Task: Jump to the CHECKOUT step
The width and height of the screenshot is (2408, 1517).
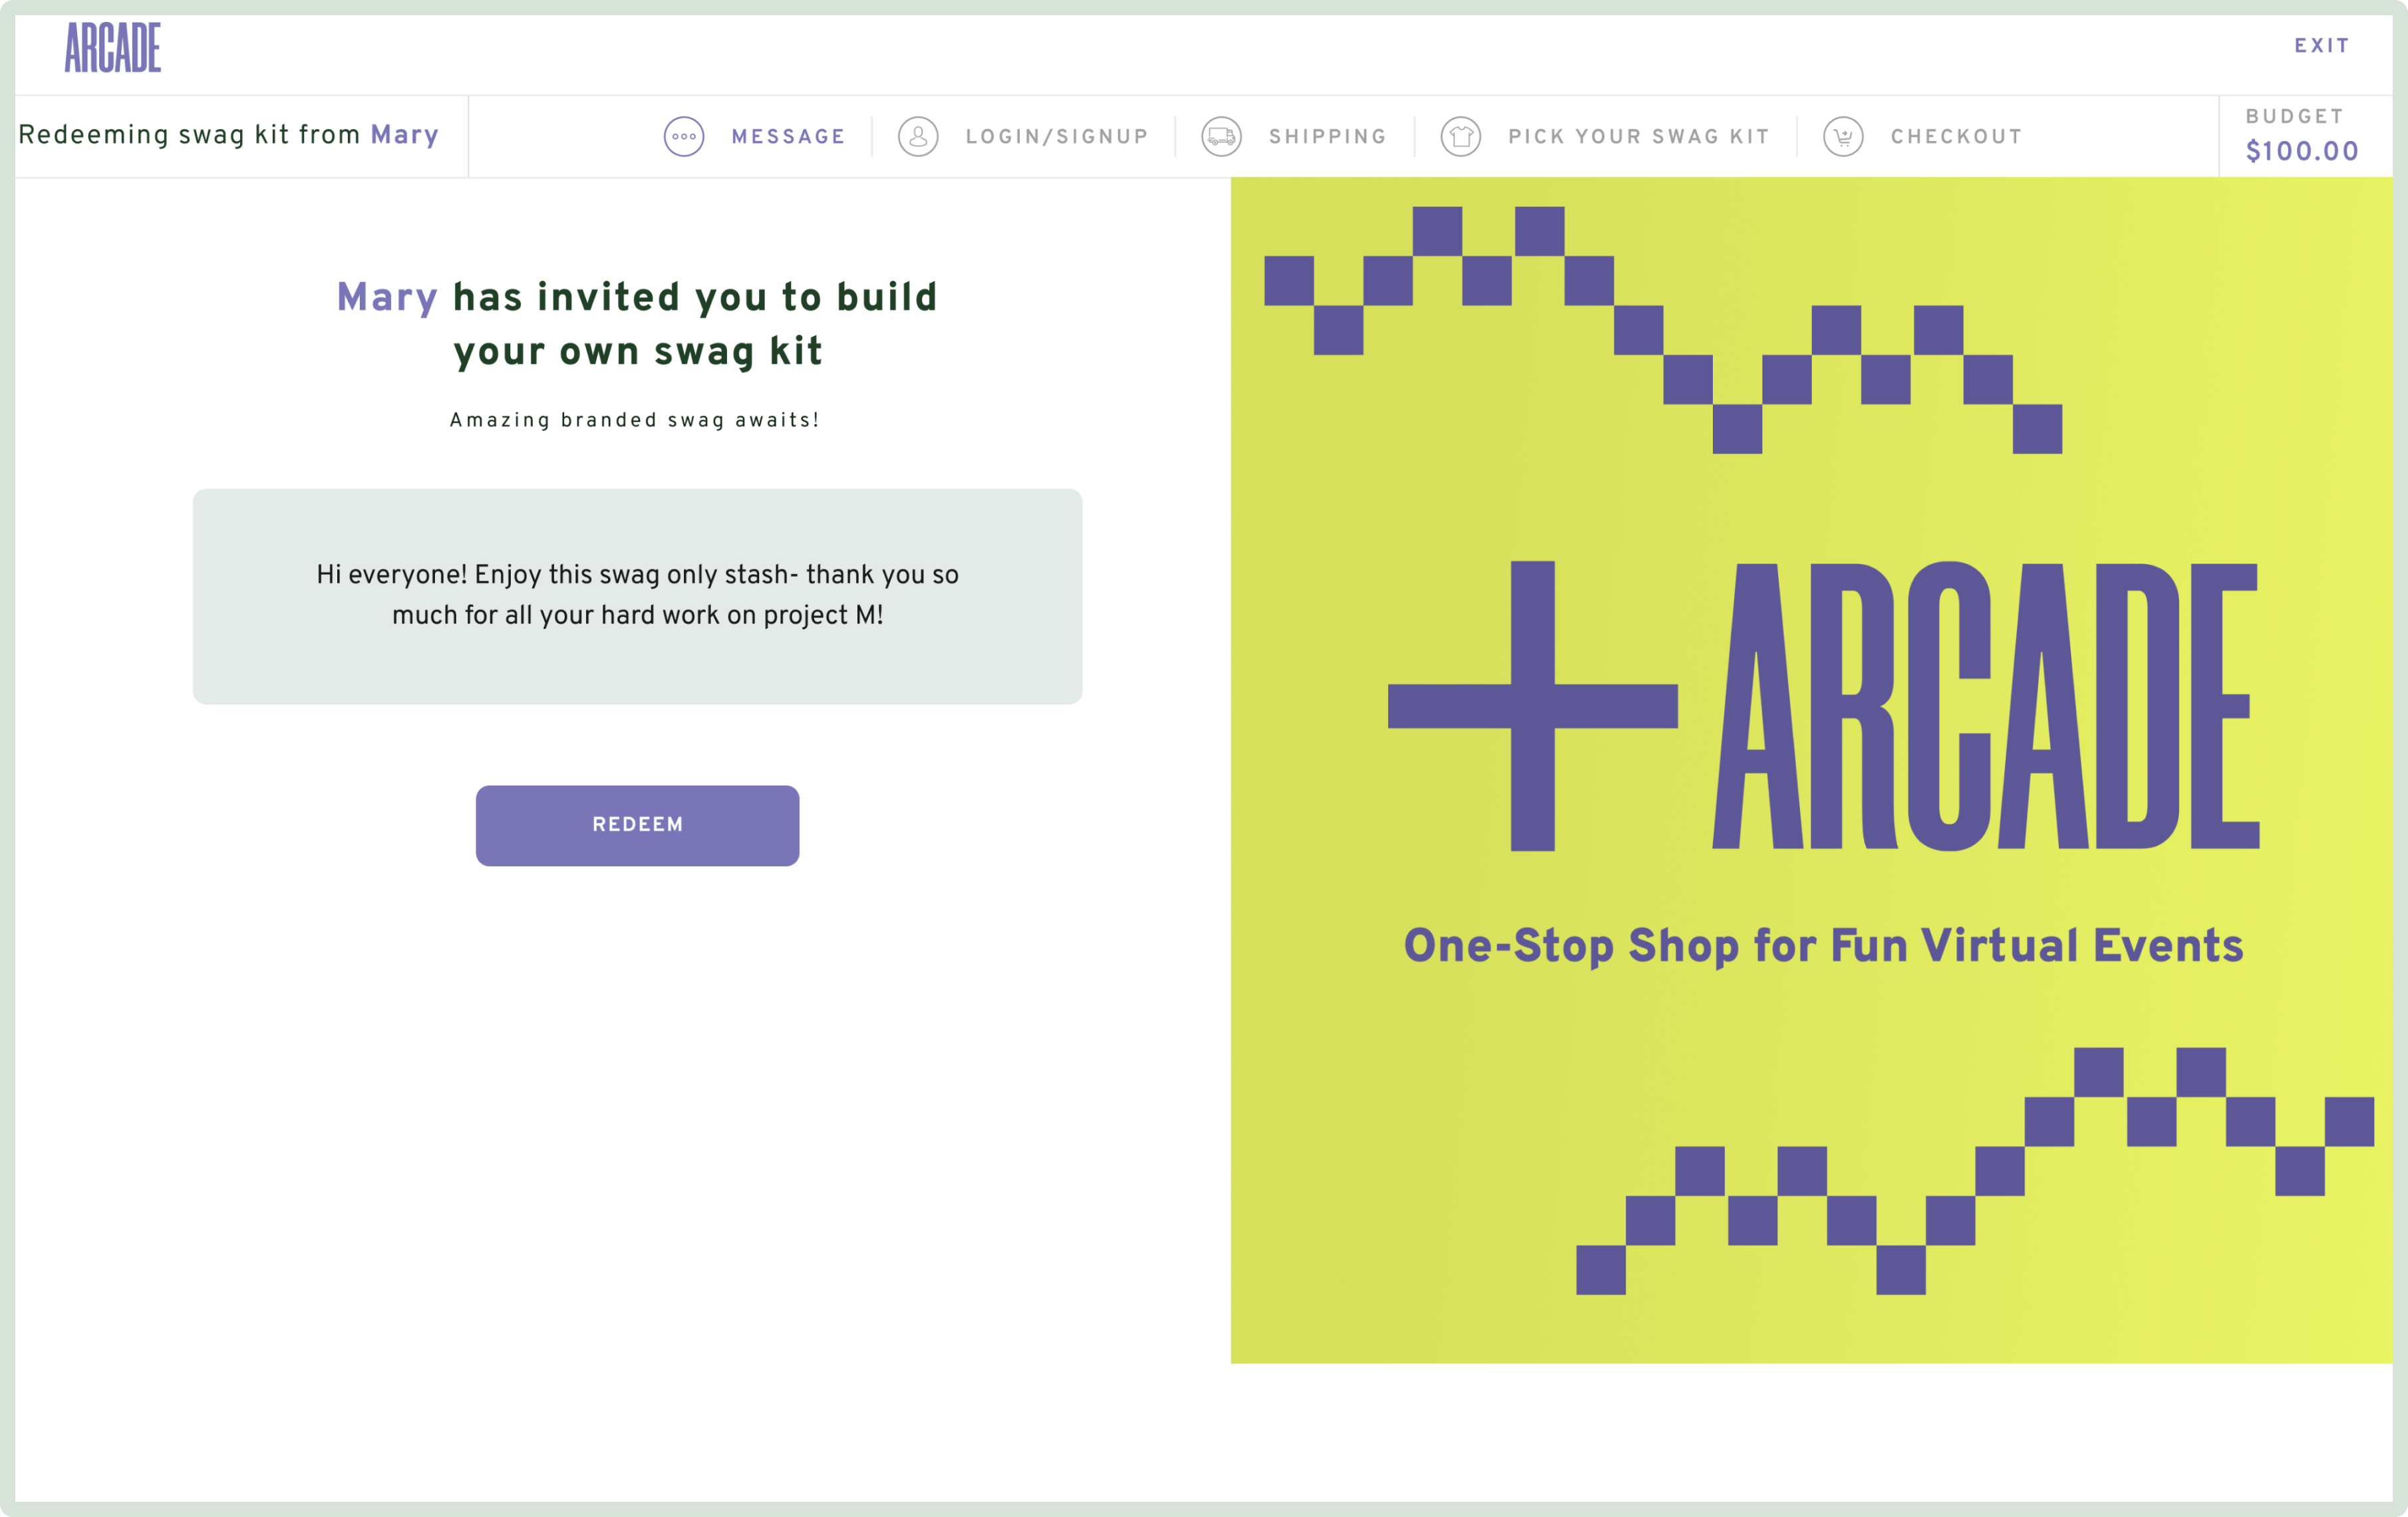Action: click(x=1956, y=137)
